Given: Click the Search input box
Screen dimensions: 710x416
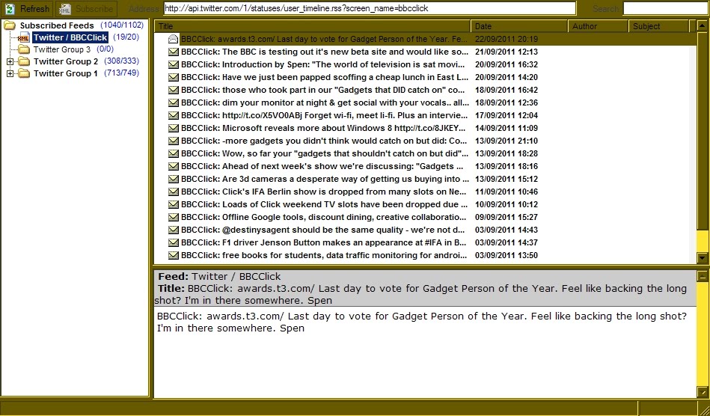Looking at the screenshot, I should pyautogui.click(x=666, y=8).
